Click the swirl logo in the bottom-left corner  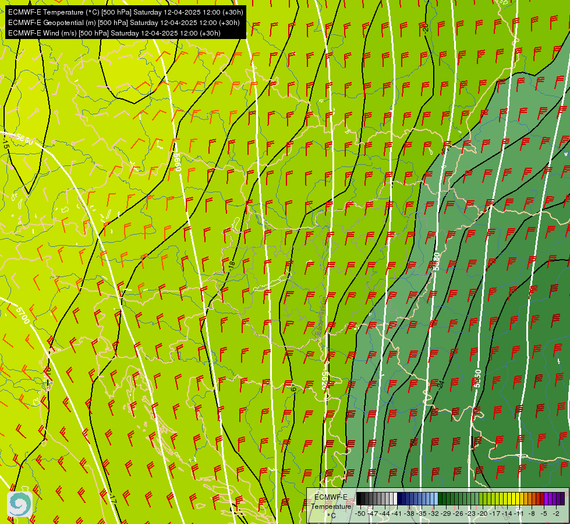pos(20,504)
